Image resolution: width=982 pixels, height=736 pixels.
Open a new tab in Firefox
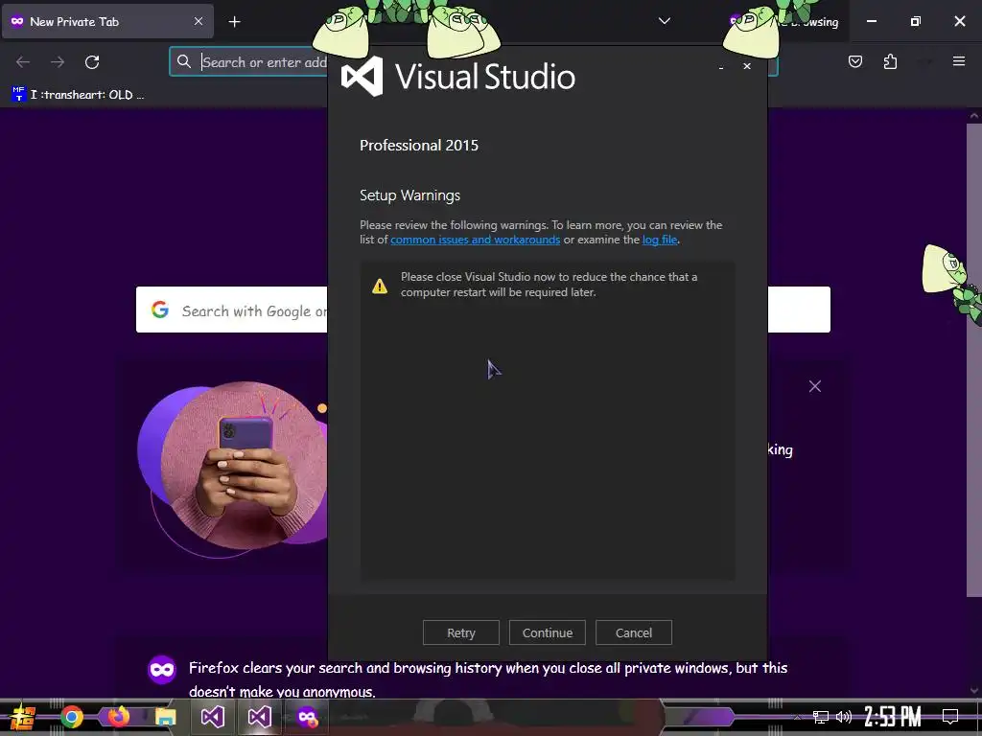tap(234, 22)
